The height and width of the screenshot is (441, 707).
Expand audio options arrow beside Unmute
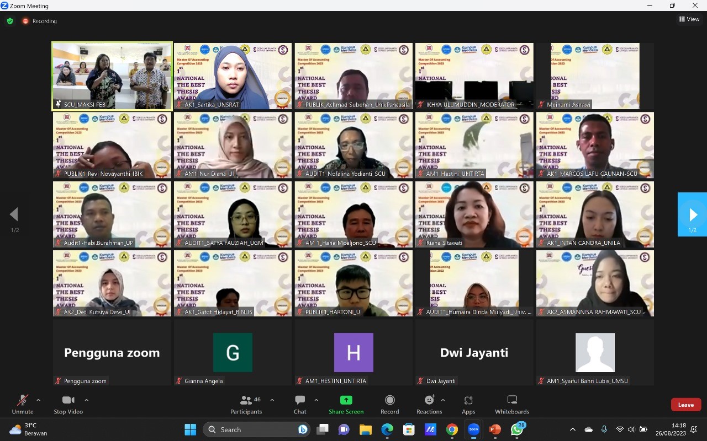38,400
